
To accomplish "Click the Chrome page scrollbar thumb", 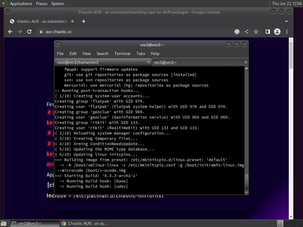I will point(291,55).
